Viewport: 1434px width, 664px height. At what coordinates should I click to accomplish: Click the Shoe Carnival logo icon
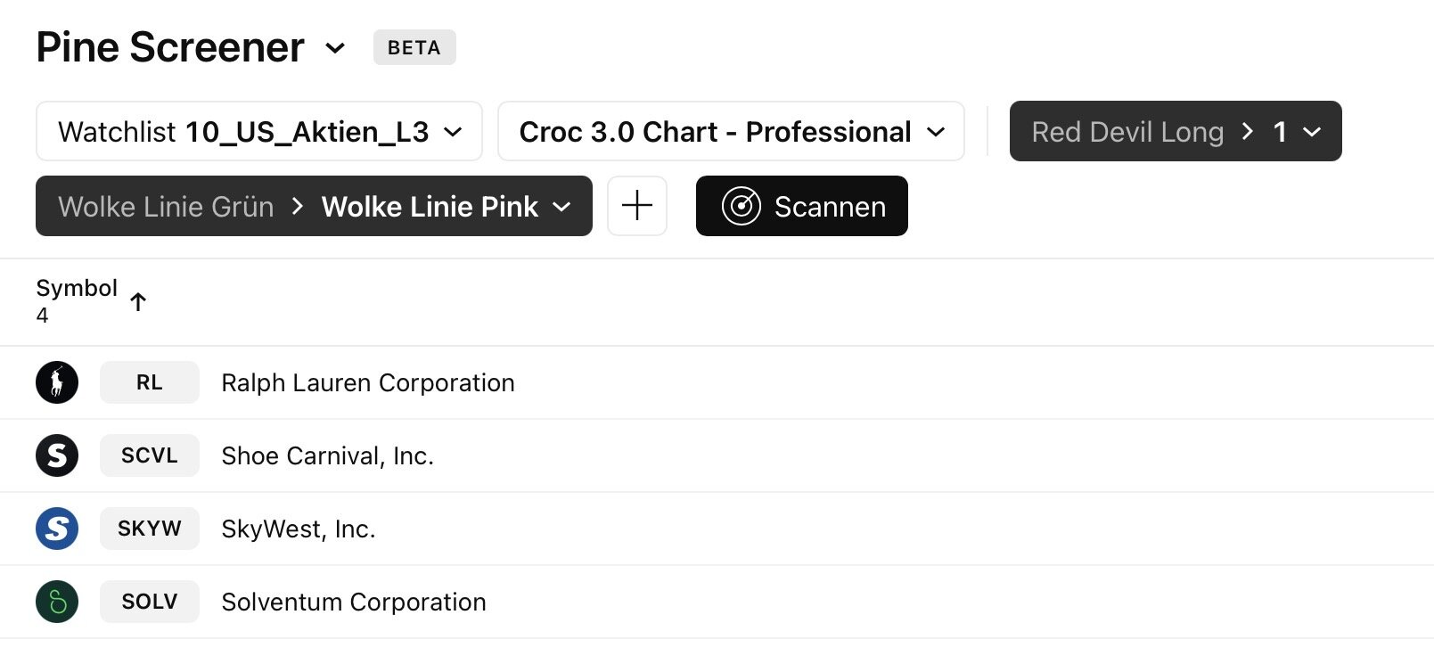(x=57, y=455)
